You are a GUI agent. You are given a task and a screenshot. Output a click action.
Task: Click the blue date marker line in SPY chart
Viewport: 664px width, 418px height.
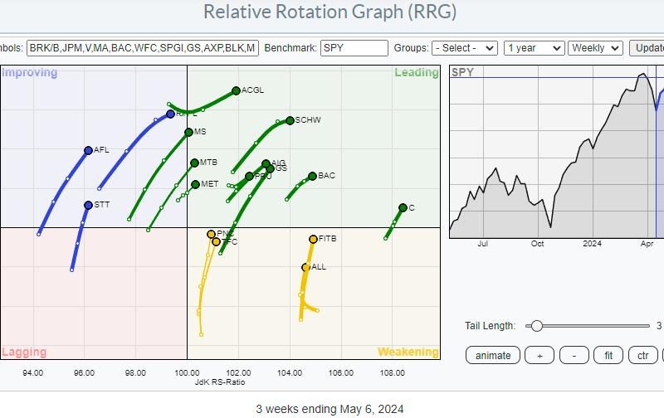656,153
